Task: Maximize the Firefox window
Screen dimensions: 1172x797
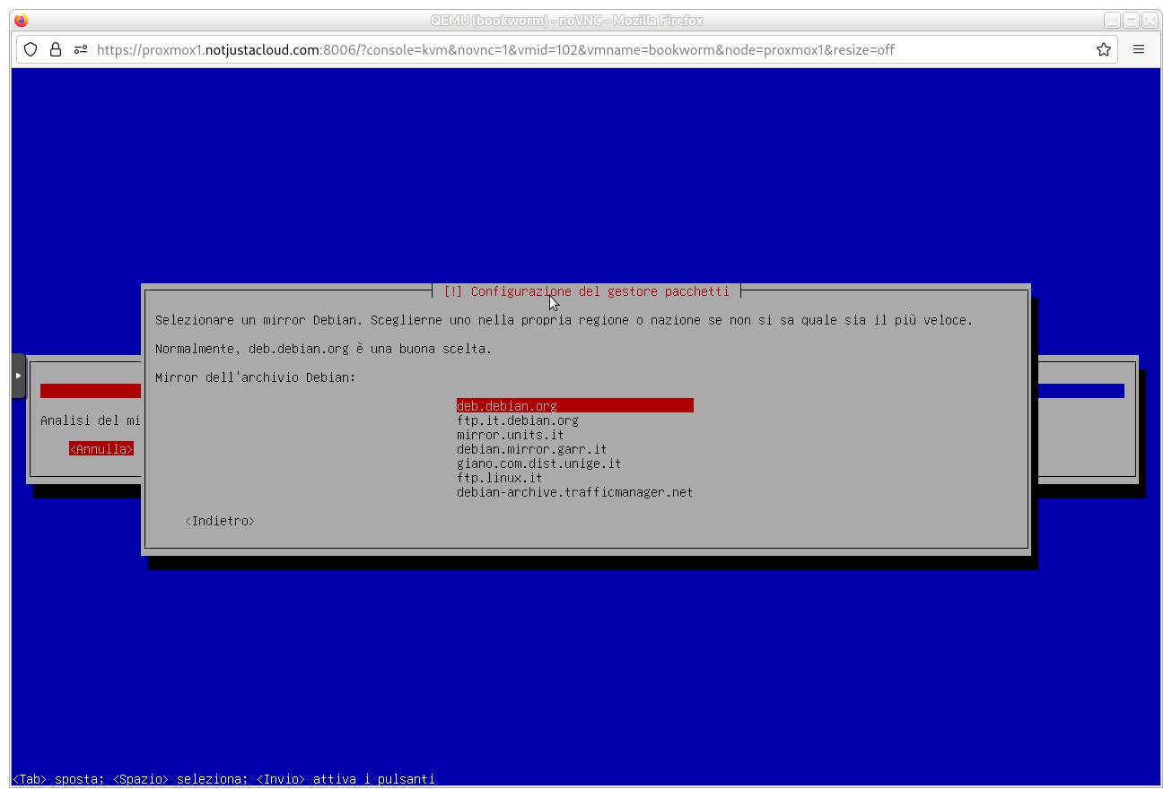Action: [x=1131, y=21]
